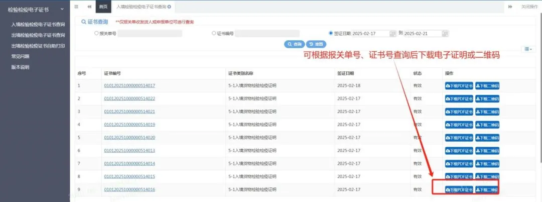Click the hamburger menu icon to collapse sidebar
Viewport: 542px width, 202px height.
[76, 7]
